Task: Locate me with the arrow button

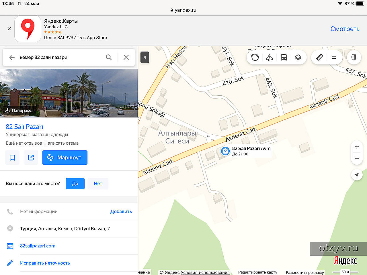Action: coord(357,175)
